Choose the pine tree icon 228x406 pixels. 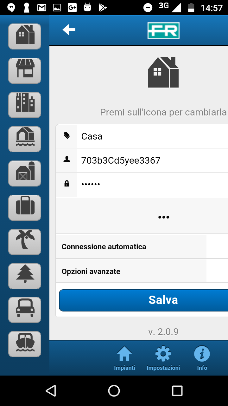click(25, 276)
